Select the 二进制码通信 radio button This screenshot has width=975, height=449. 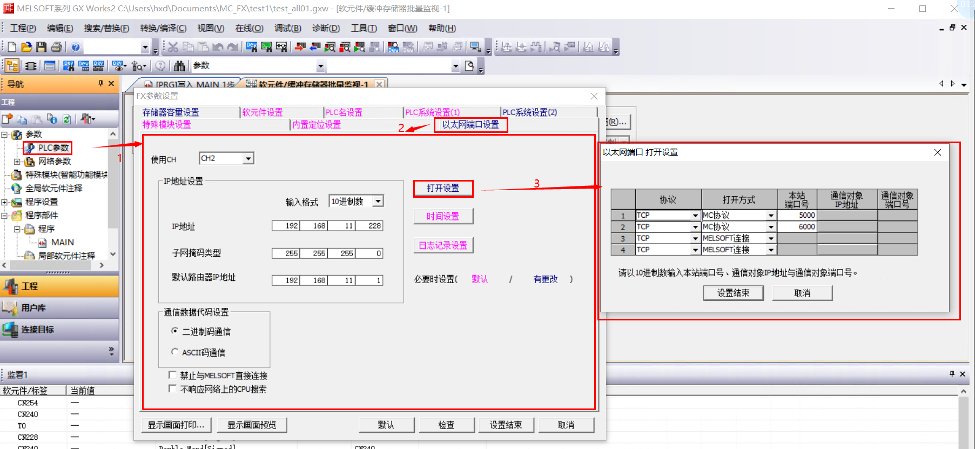pyautogui.click(x=174, y=331)
